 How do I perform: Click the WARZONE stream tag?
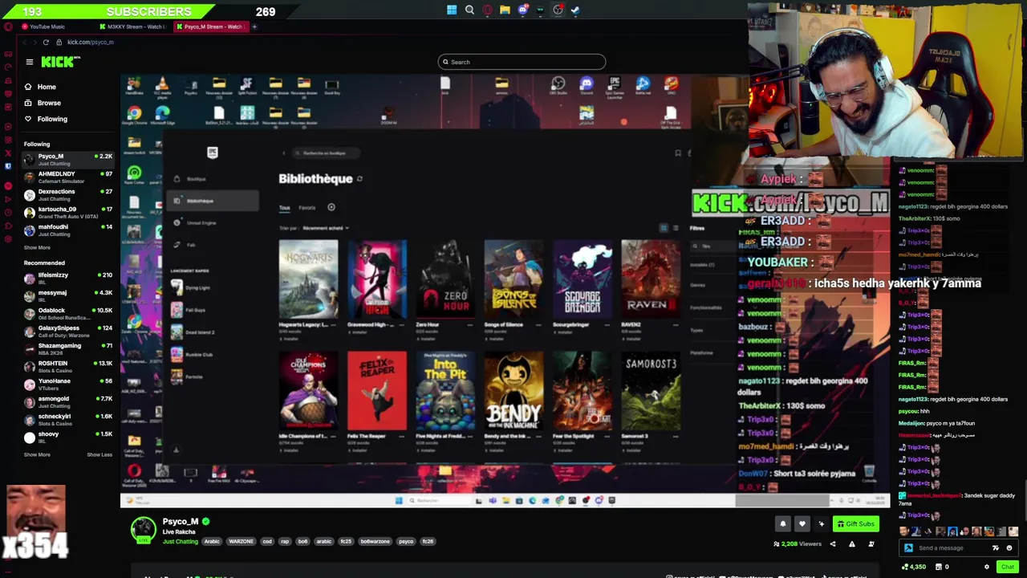[241, 542]
